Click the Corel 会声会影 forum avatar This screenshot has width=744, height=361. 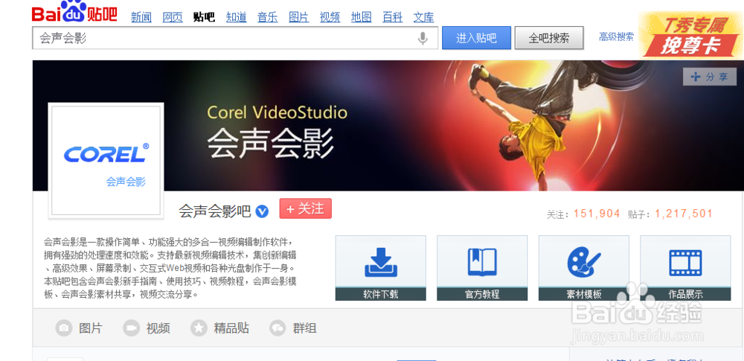click(x=106, y=161)
